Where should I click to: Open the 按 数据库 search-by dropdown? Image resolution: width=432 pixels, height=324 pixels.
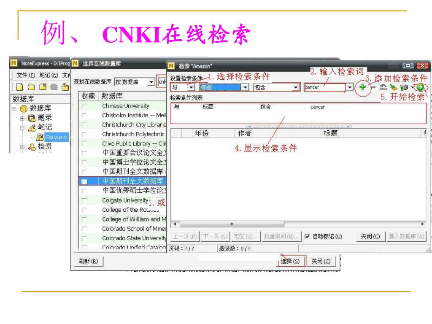coord(151,82)
